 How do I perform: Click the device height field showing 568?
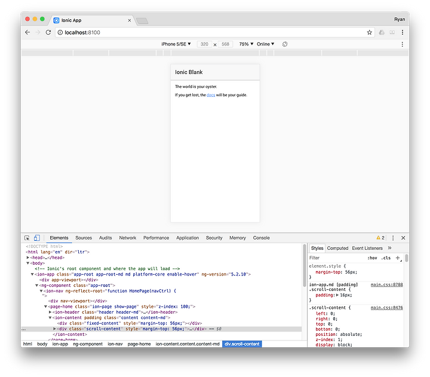pyautogui.click(x=225, y=44)
